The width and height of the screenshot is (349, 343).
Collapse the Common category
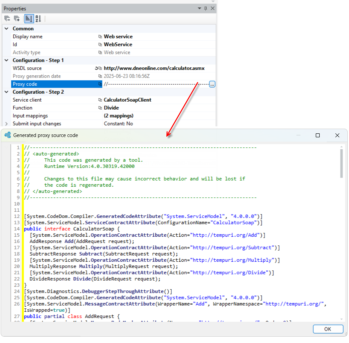click(x=6, y=29)
